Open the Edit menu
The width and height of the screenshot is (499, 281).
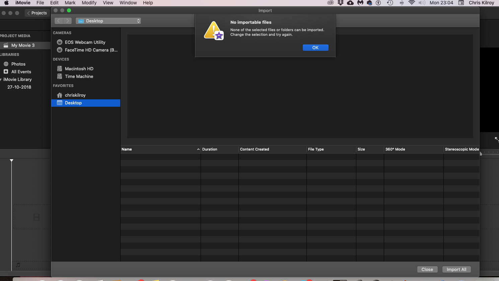pyautogui.click(x=54, y=3)
